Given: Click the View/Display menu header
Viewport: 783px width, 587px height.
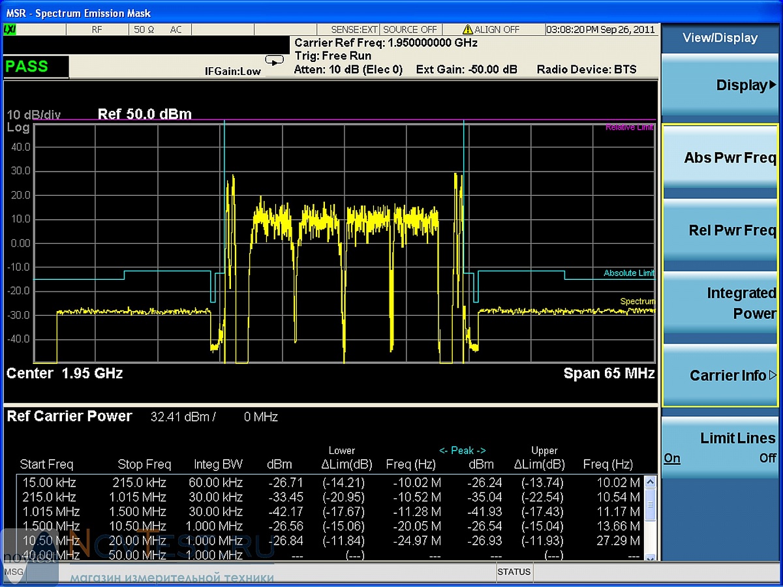Looking at the screenshot, I should click(x=720, y=38).
